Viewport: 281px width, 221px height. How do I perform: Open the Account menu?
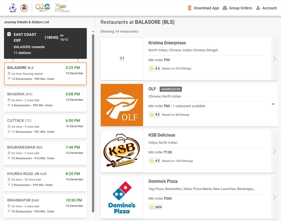pos(266,8)
